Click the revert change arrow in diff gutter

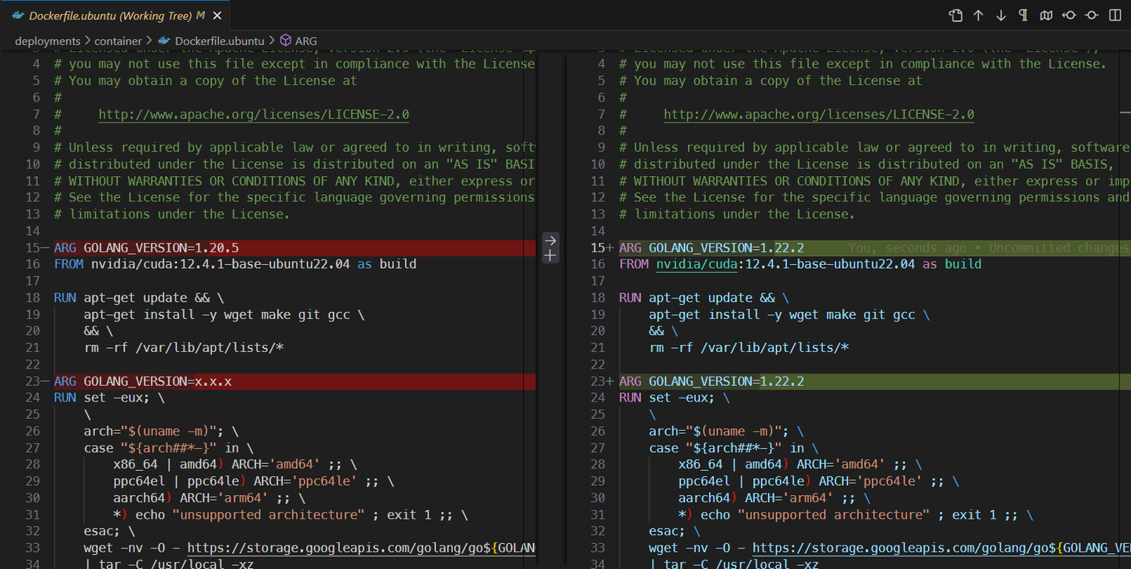click(551, 240)
